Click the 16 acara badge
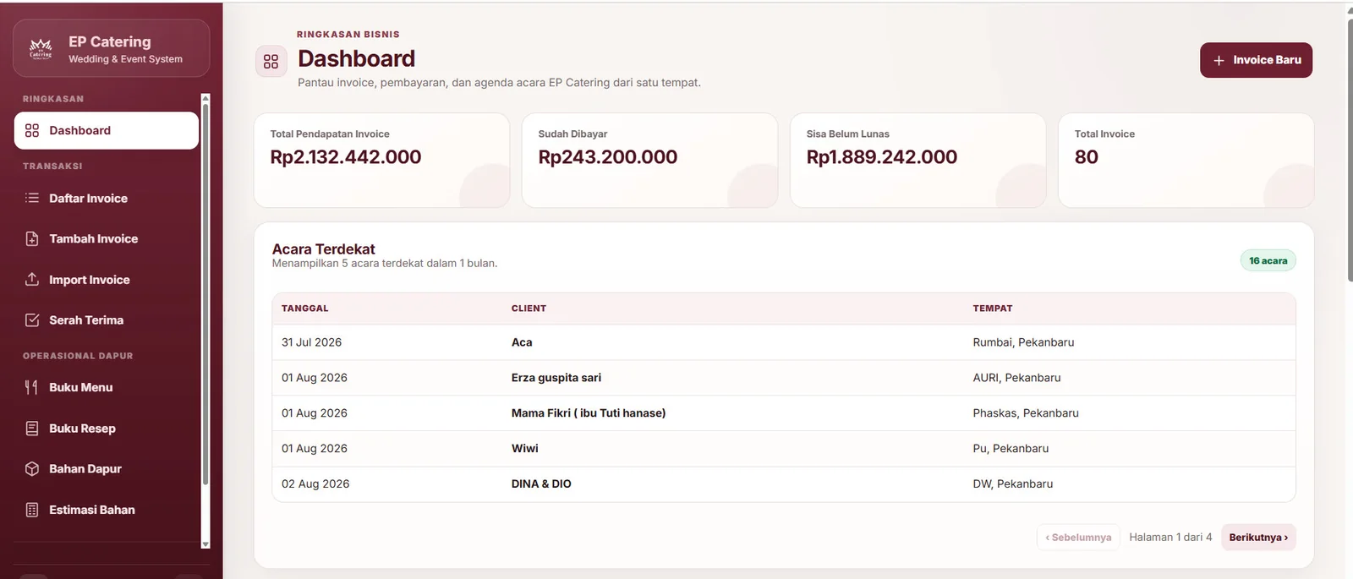The width and height of the screenshot is (1353, 579). [x=1268, y=260]
